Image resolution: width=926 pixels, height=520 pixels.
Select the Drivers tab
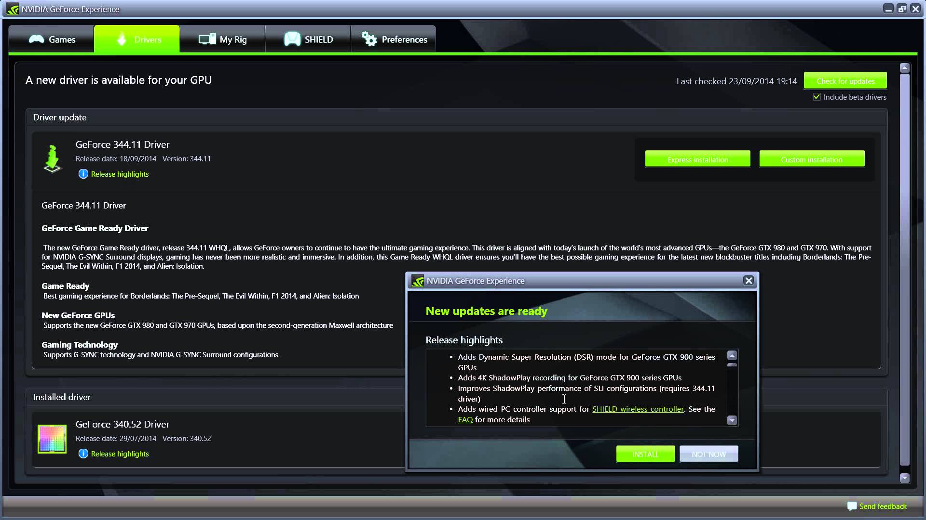click(x=137, y=39)
